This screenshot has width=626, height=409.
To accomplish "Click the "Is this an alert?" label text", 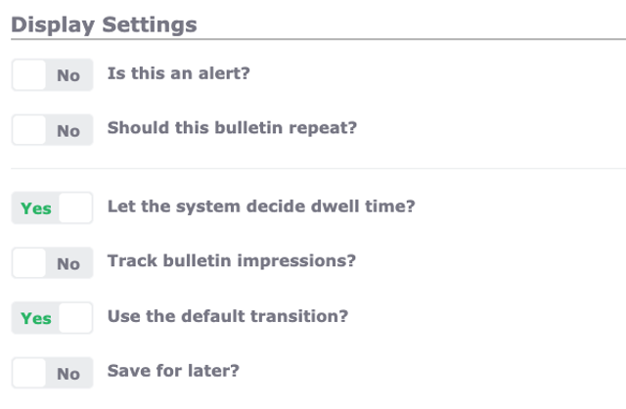I will pos(178,73).
